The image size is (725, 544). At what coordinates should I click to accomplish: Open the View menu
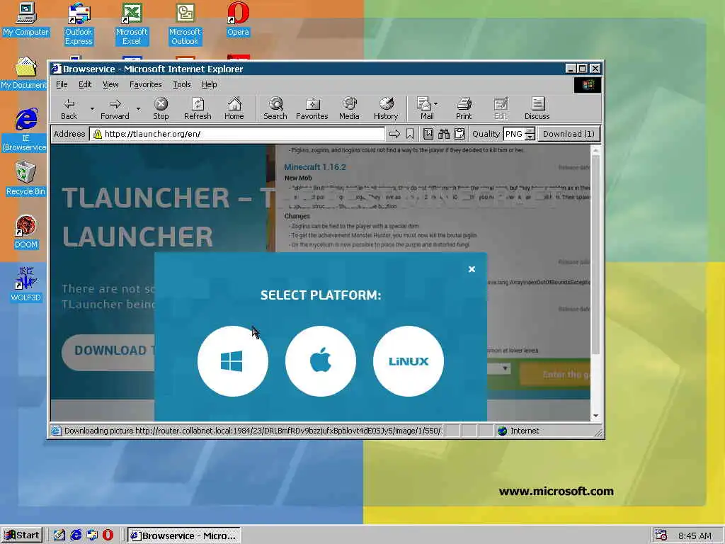110,85
